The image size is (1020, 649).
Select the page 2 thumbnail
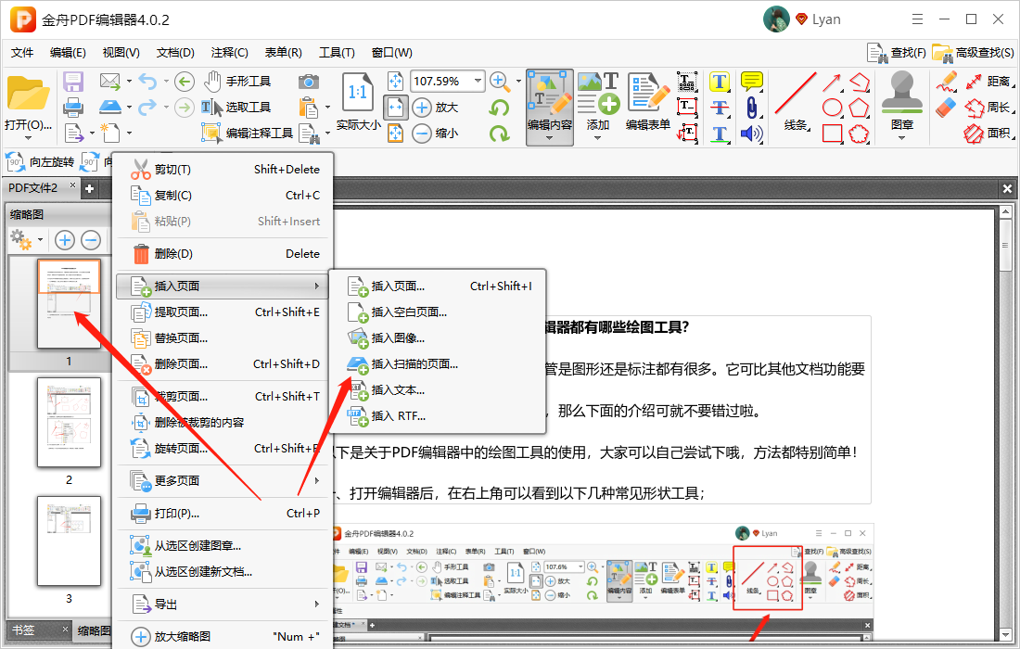click(69, 422)
